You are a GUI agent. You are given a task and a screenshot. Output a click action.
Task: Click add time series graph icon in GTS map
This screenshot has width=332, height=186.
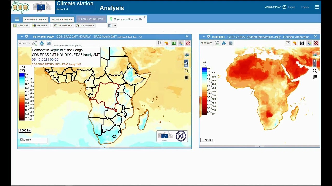pyautogui.click(x=217, y=43)
